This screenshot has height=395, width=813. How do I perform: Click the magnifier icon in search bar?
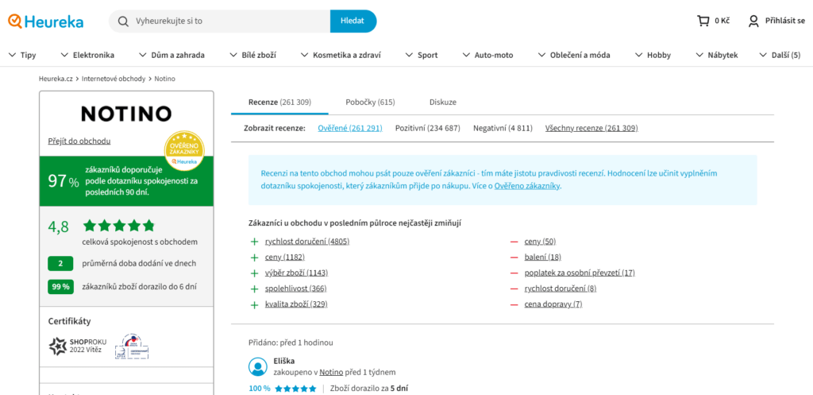123,21
